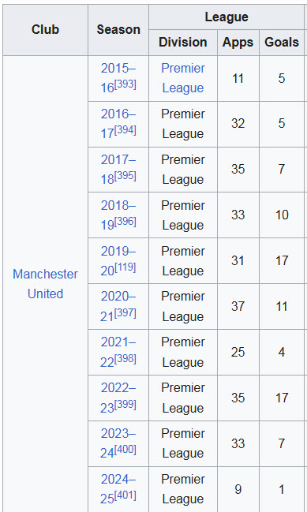The width and height of the screenshot is (307, 512).
Task: Click citation reference 395
Action: click(125, 176)
